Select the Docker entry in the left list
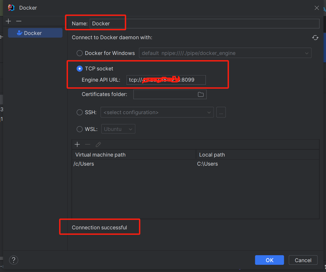This screenshot has height=272, width=326. coord(35,33)
